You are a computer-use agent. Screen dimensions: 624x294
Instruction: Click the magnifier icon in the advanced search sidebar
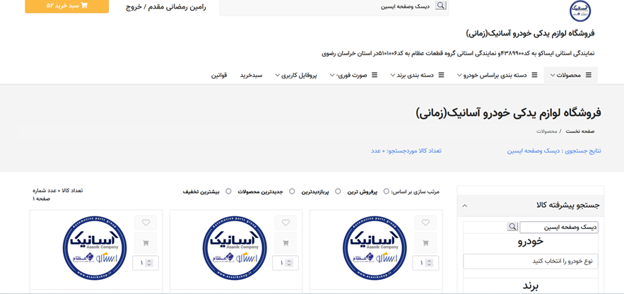(512, 227)
